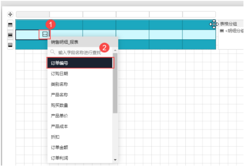The image size is (244, 168).
Task: Select the detail row handle icon
Action: 10,35
